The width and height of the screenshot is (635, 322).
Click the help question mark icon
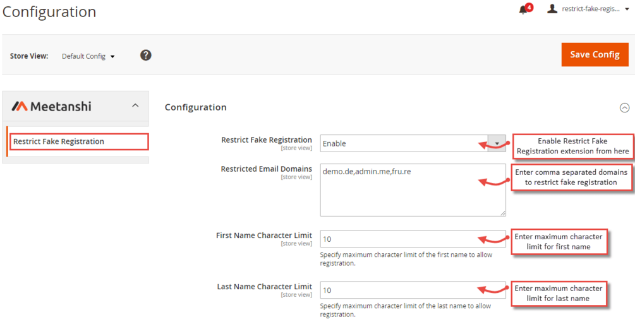[x=145, y=55]
